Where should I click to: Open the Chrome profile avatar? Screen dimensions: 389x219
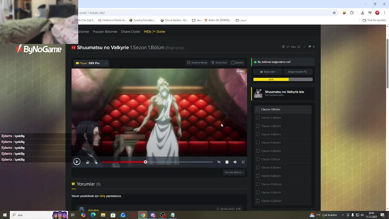pos(377,13)
